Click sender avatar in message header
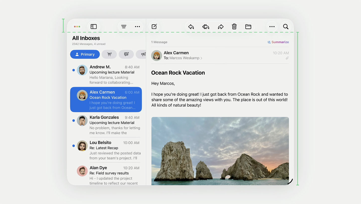The height and width of the screenshot is (204, 361). pyautogui.click(x=157, y=55)
